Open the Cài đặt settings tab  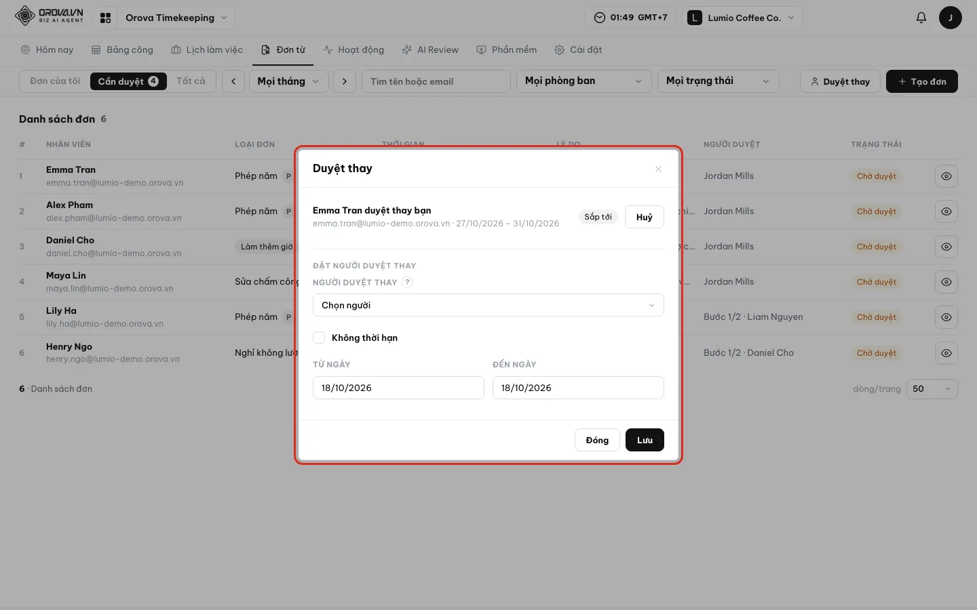pos(578,50)
